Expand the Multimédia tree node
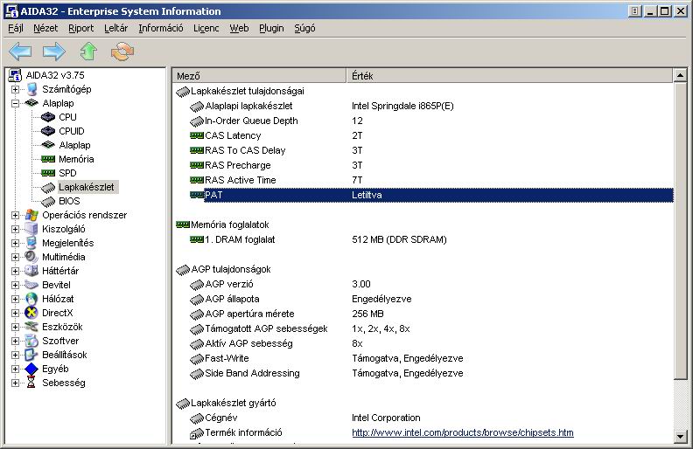Viewport: 693px width, 449px height. [x=15, y=257]
